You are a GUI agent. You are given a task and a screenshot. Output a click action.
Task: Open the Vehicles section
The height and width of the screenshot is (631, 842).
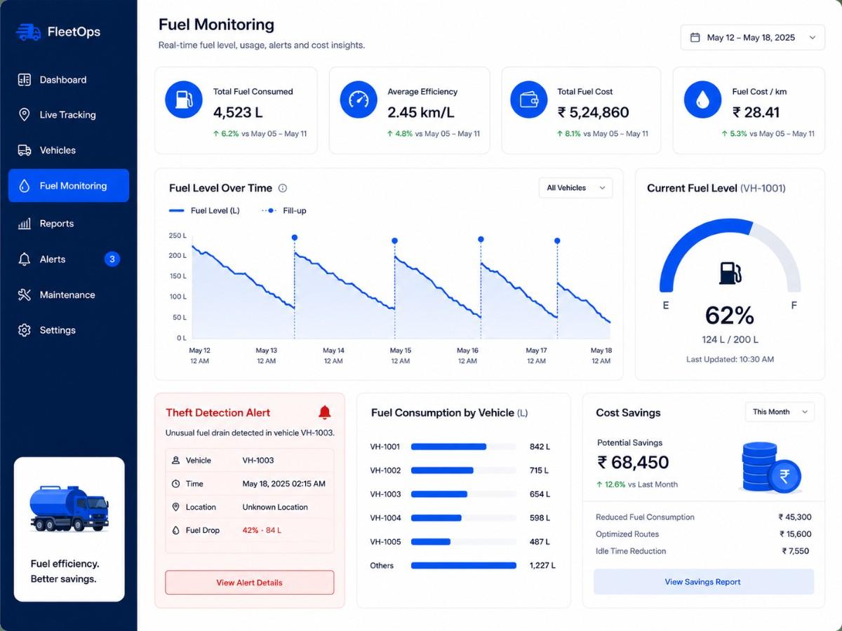click(69, 150)
